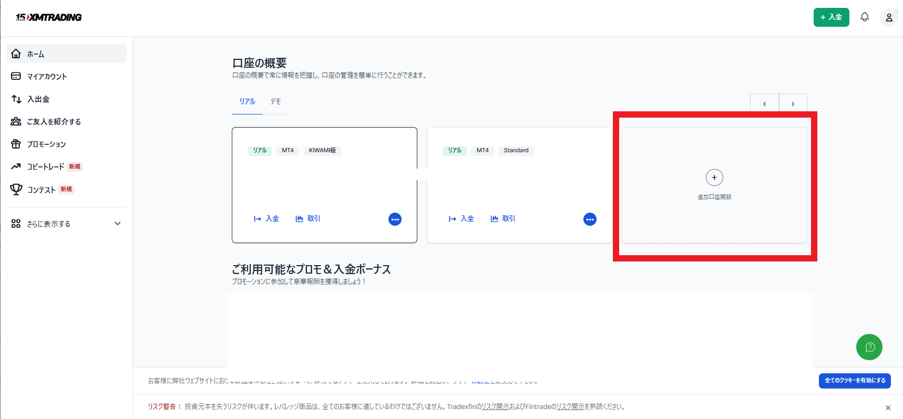
Task: Open 入出金 in the sidebar
Action: click(x=38, y=99)
